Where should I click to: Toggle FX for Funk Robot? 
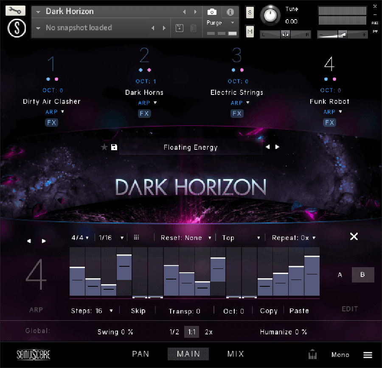330,123
